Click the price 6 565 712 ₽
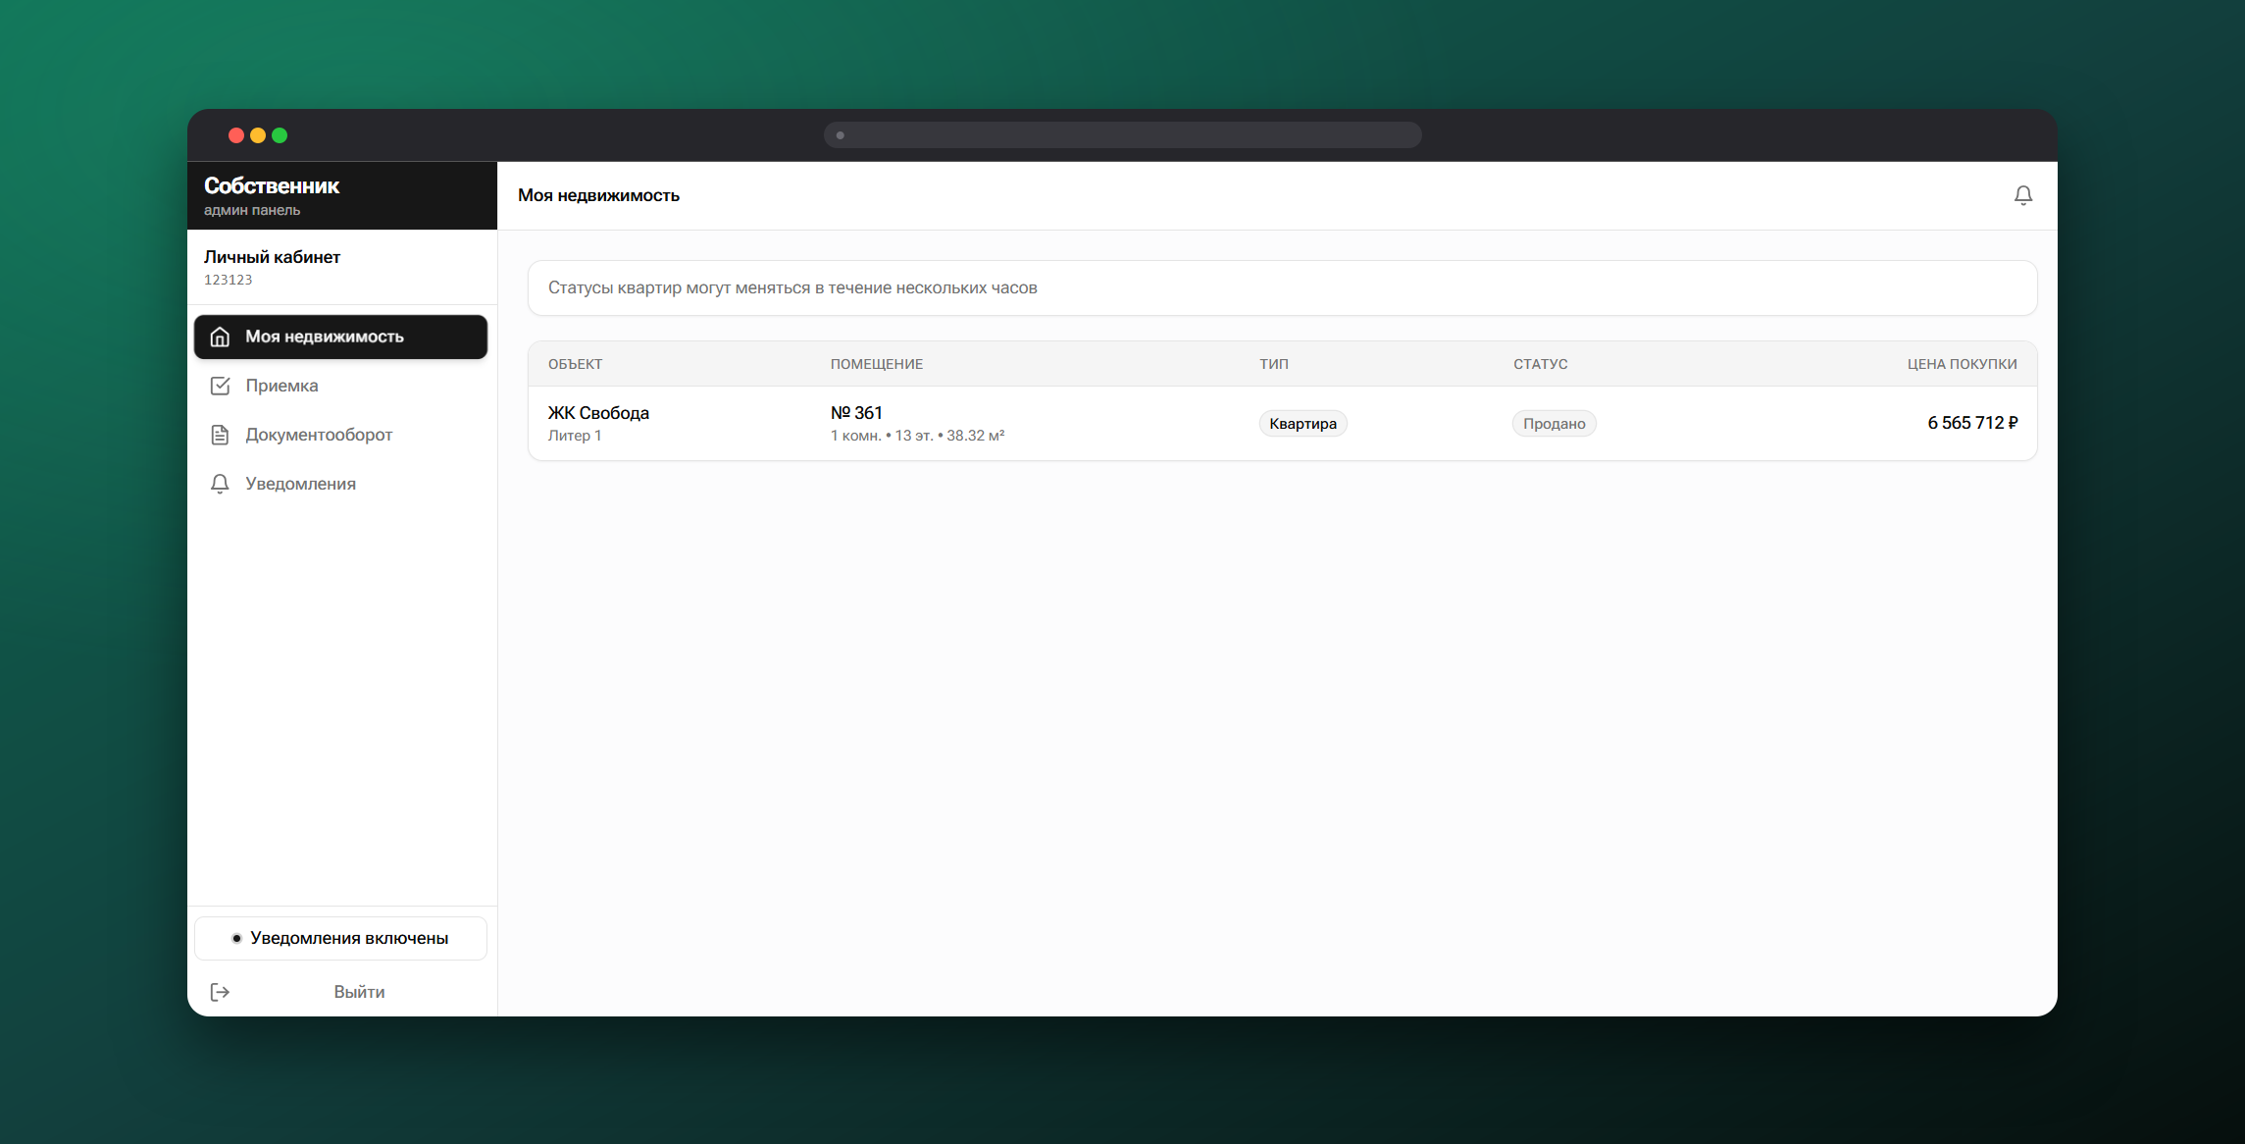2245x1144 pixels. point(1972,423)
